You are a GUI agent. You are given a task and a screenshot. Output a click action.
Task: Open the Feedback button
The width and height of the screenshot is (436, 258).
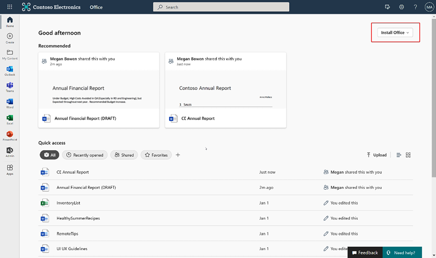365,253
